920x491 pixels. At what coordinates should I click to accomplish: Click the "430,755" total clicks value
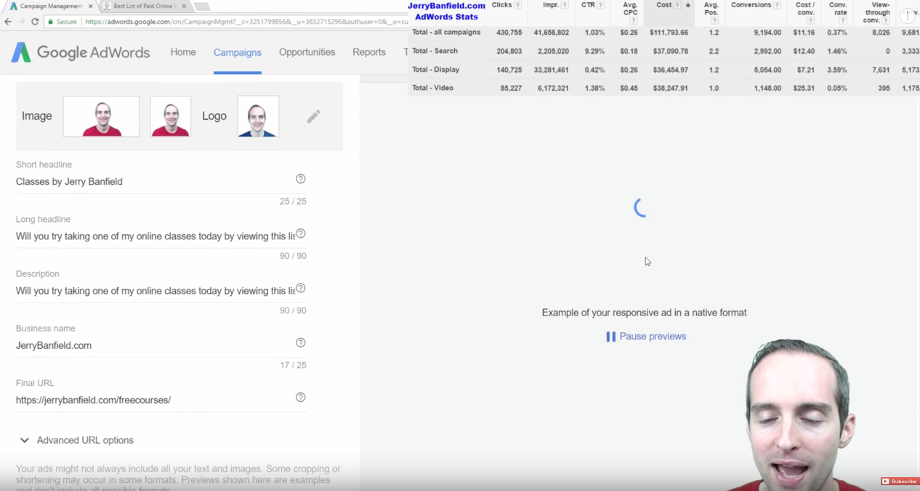[x=509, y=33]
